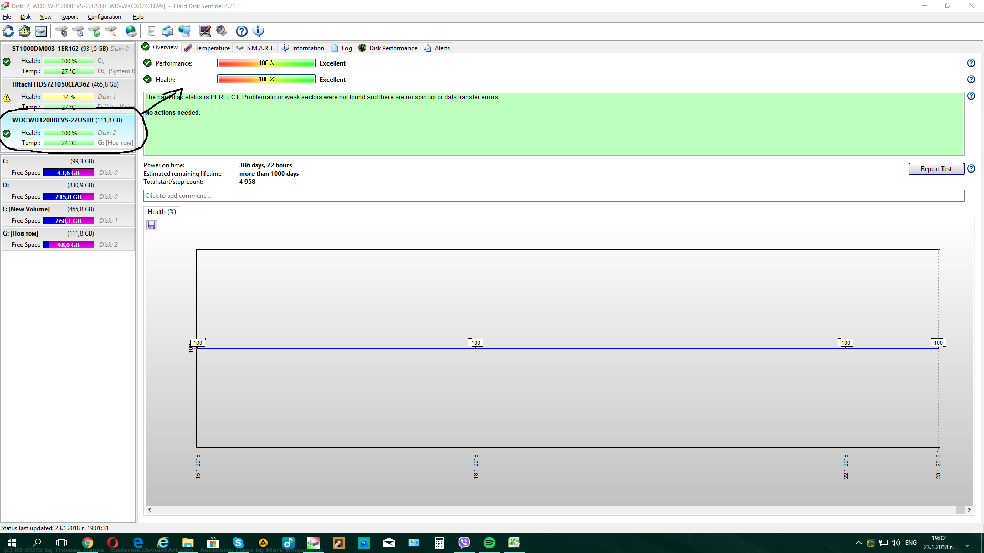Open the Windows Start menu
This screenshot has height=553, width=984.
tap(12, 543)
